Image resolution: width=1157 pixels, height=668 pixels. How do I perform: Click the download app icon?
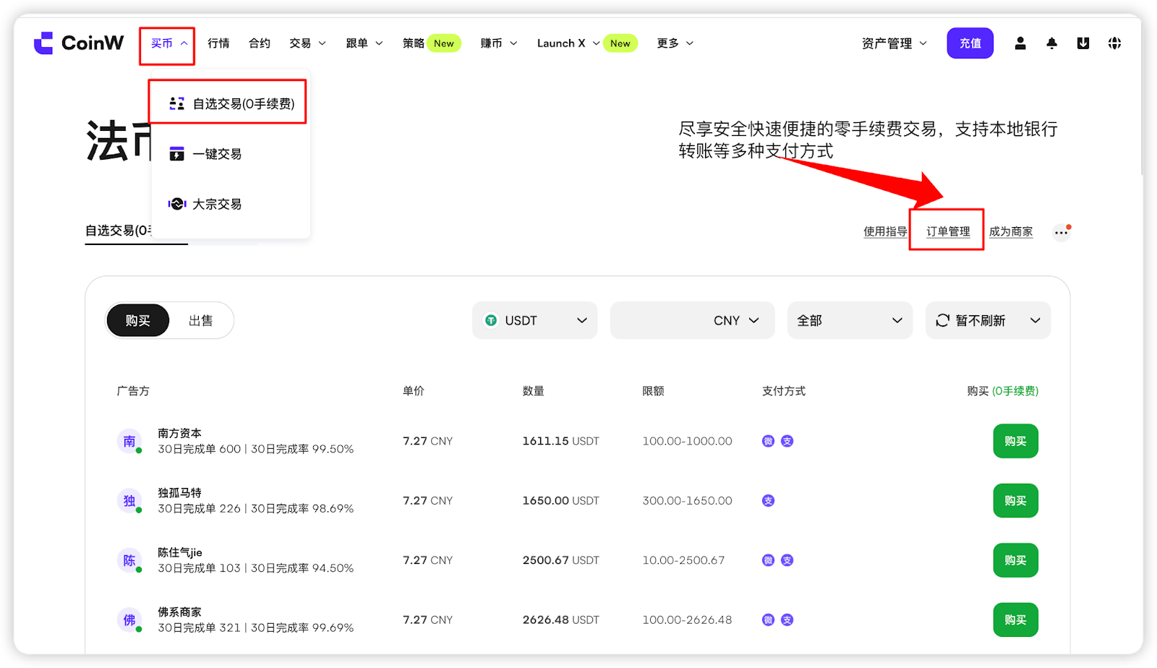click(1083, 43)
